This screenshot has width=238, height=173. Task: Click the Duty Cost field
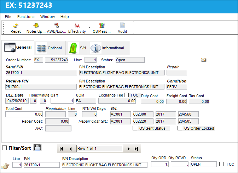coord(152,101)
